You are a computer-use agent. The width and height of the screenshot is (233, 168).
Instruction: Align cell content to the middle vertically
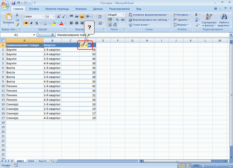pyautogui.click(x=77, y=16)
